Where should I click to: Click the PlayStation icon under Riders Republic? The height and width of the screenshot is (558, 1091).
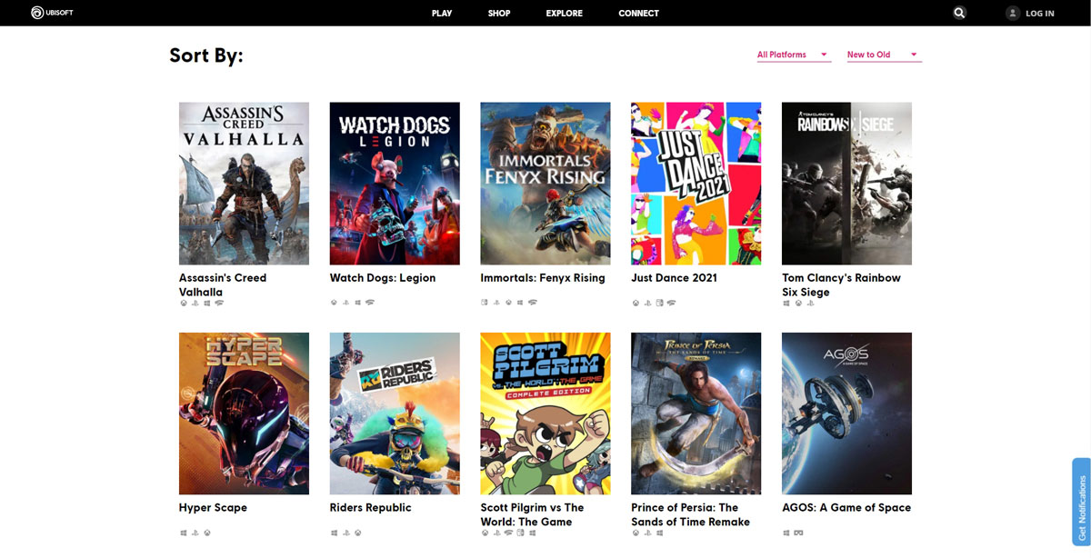(346, 533)
